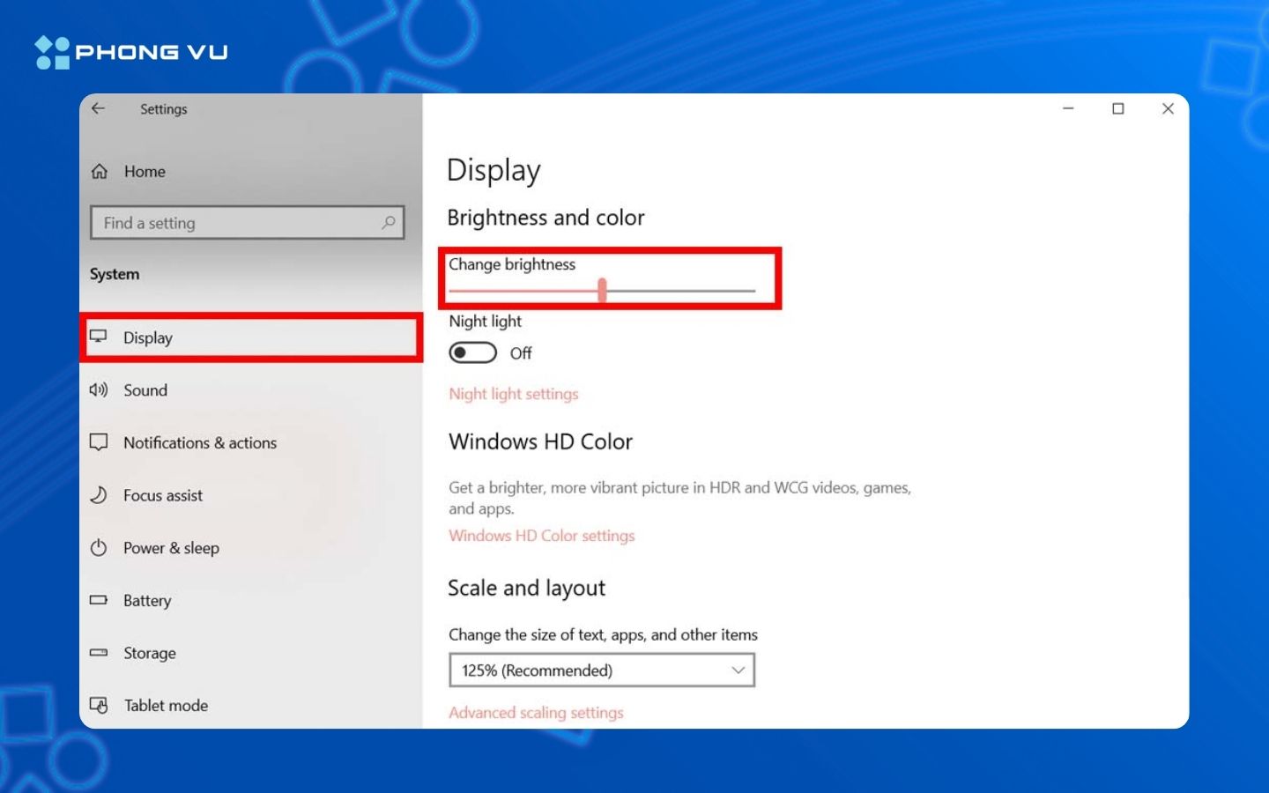Maximize the Settings window
Screen dimensions: 1269x793
(x=1118, y=108)
